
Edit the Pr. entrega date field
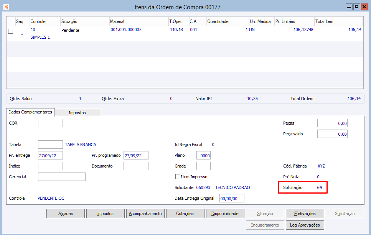(x=50, y=155)
